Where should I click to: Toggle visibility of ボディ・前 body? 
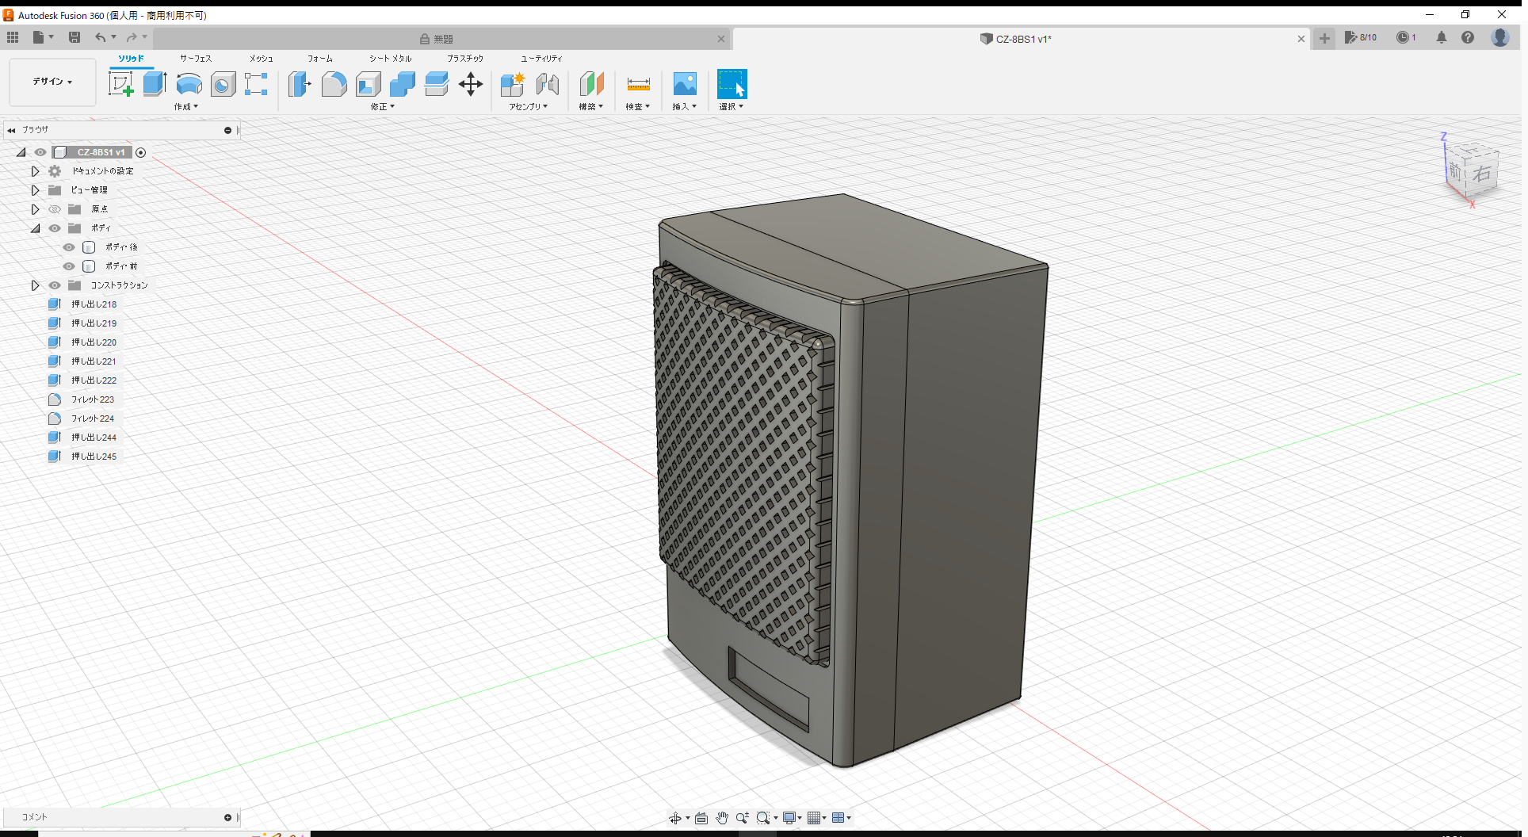(69, 266)
